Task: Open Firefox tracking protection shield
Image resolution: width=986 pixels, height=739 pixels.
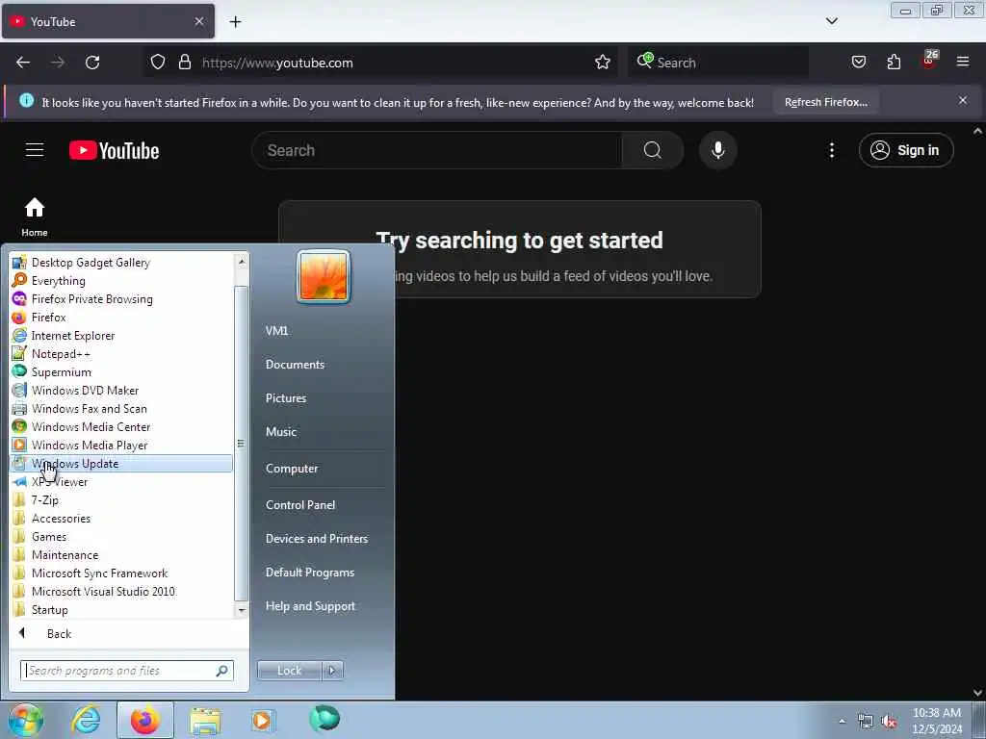Action: click(x=158, y=63)
